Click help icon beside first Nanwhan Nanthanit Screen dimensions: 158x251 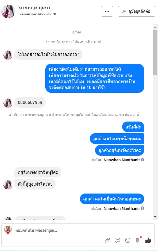[143, 160]
